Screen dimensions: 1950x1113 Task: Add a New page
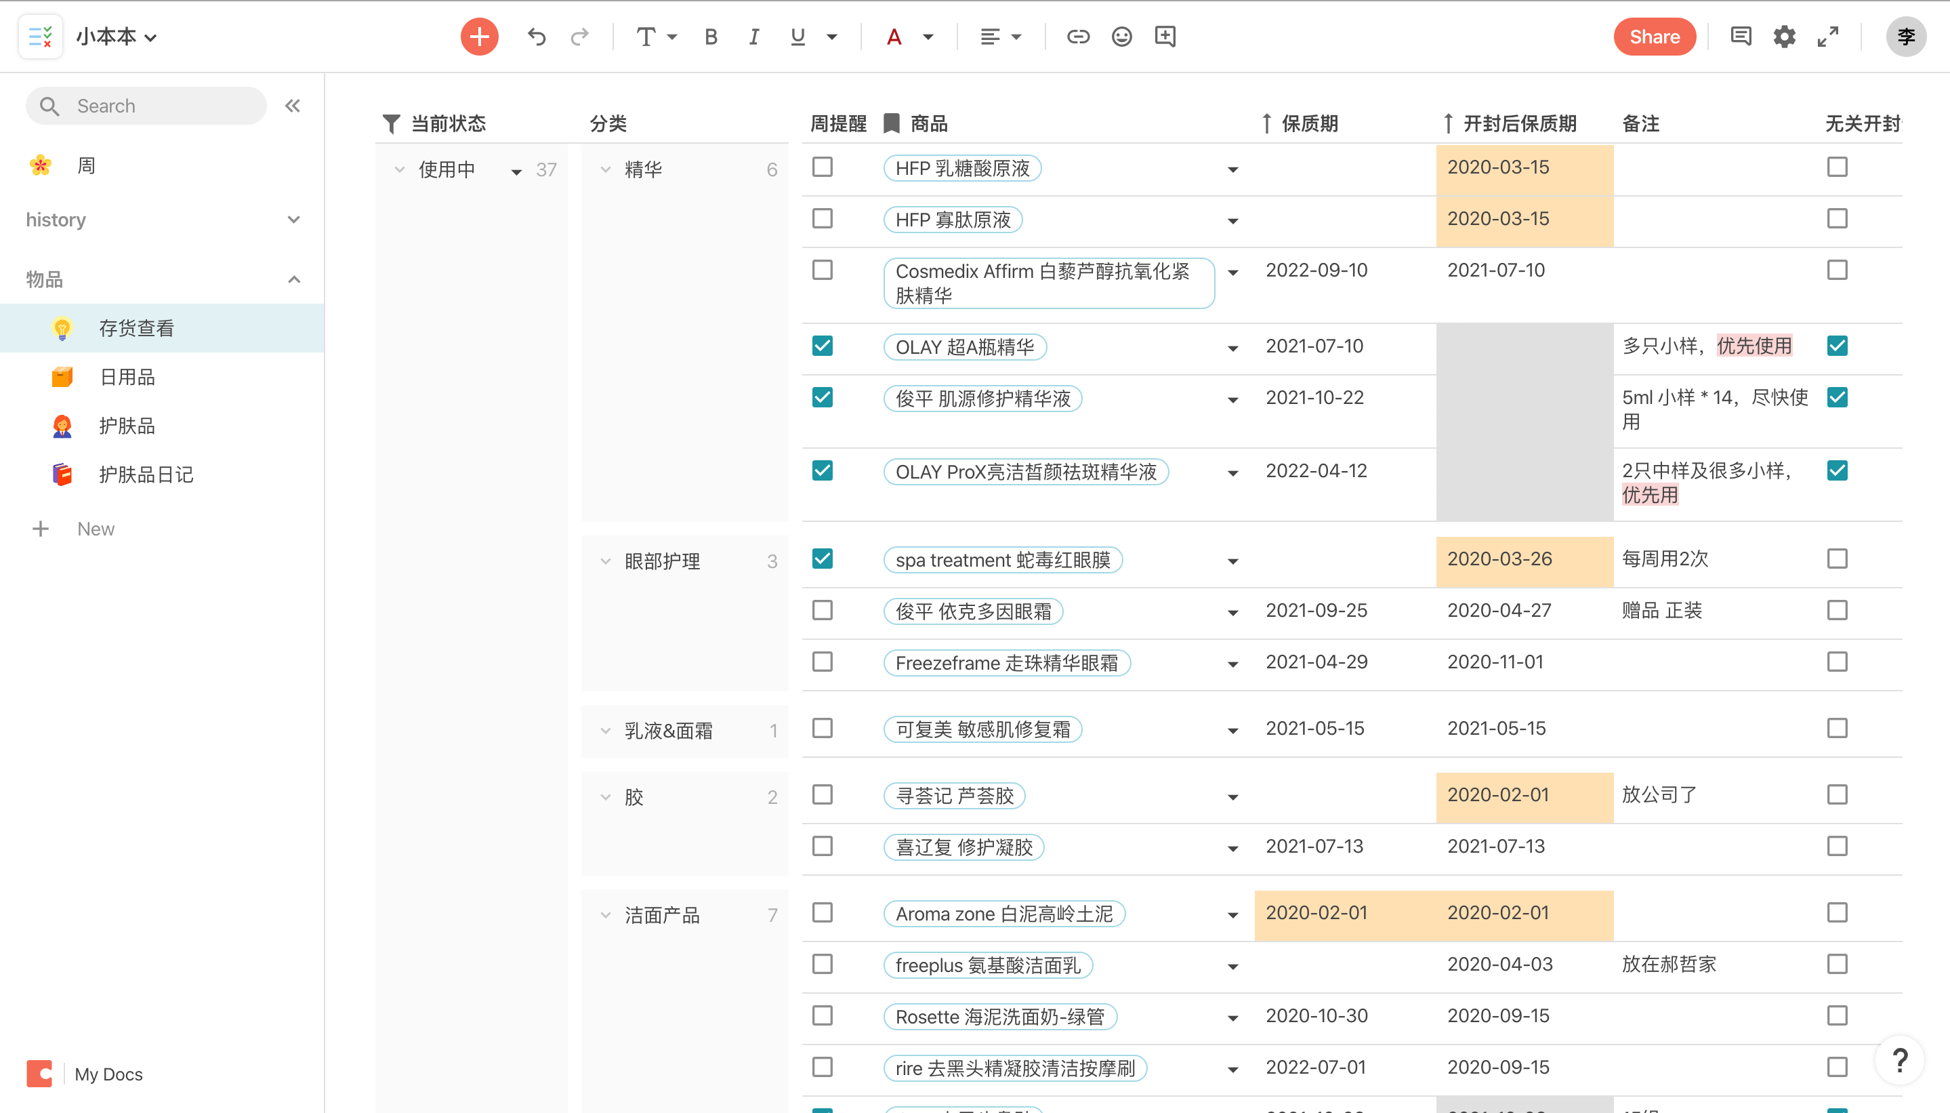[73, 529]
